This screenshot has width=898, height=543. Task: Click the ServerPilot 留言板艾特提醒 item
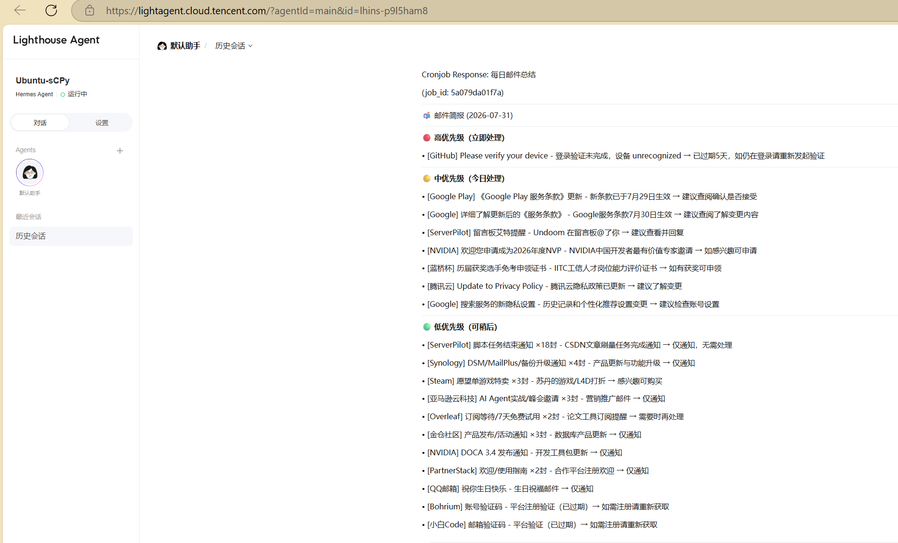pos(553,232)
